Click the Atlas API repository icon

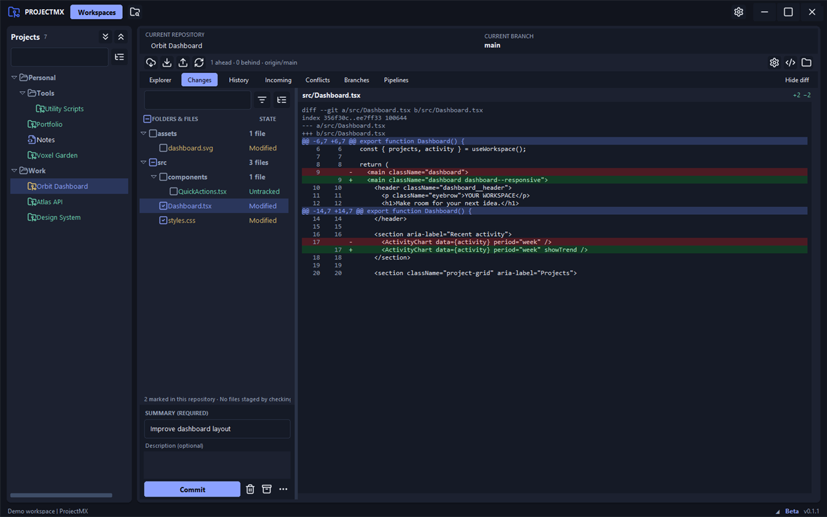click(x=32, y=202)
